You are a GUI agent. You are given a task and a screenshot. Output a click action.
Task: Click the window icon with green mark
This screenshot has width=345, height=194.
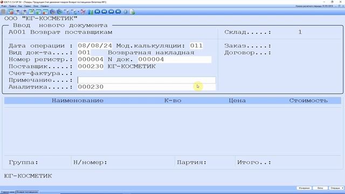point(38,12)
